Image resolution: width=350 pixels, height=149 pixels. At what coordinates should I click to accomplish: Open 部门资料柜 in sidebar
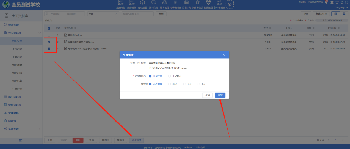pyautogui.click(x=21, y=97)
